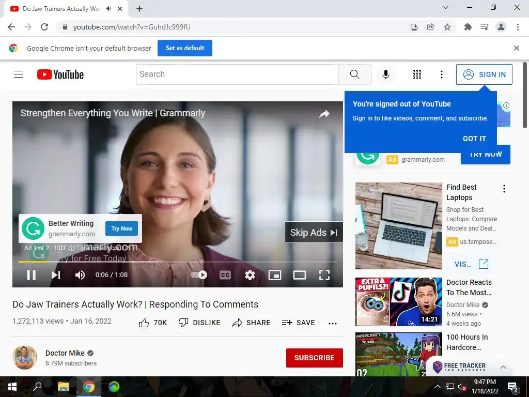
Task: Click the YouTube search input field
Action: [x=237, y=74]
